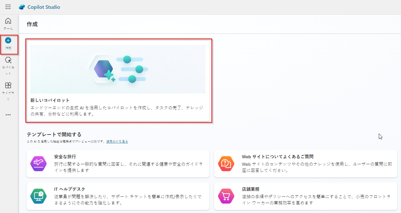Click the Copilot Studio logo icon

21,7
